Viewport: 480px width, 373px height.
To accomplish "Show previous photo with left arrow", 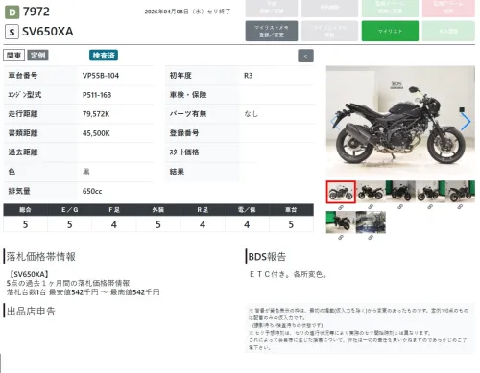I will (335, 122).
